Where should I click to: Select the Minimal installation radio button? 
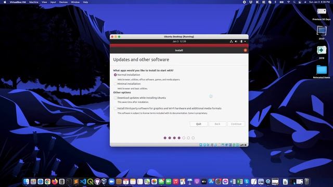(x=115, y=84)
